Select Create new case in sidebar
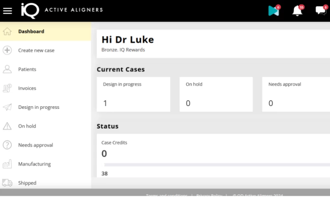The image size is (330, 198). [45, 50]
